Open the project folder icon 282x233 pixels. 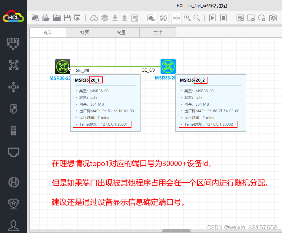[57, 18]
